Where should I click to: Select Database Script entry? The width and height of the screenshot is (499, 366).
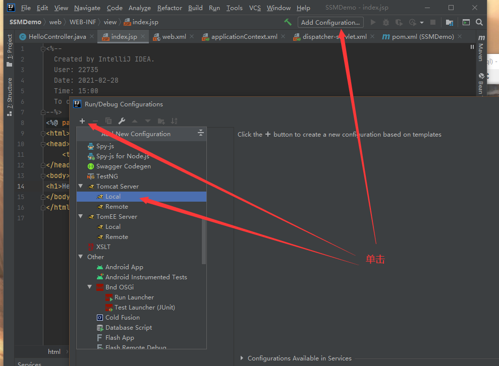coord(141,328)
